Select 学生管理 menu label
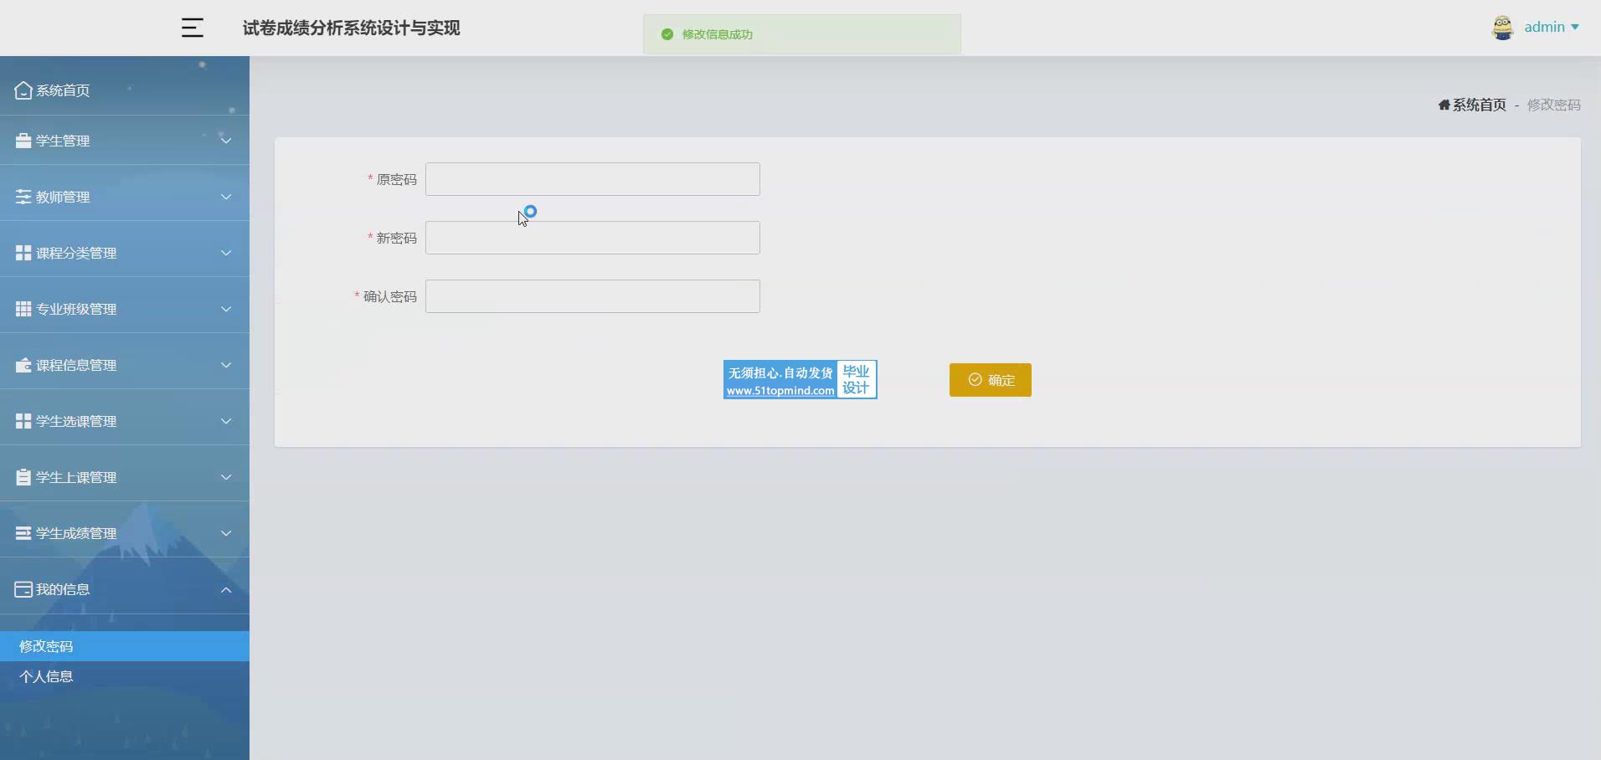The height and width of the screenshot is (760, 1601). click(63, 141)
